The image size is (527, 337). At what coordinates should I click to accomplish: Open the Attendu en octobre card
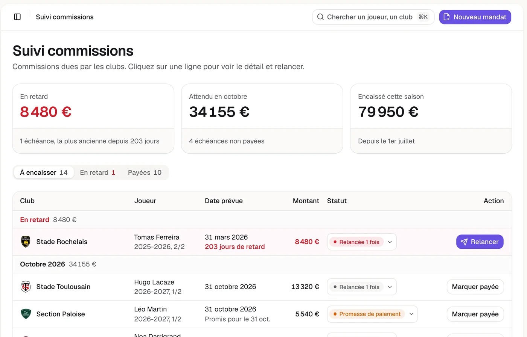coord(262,119)
